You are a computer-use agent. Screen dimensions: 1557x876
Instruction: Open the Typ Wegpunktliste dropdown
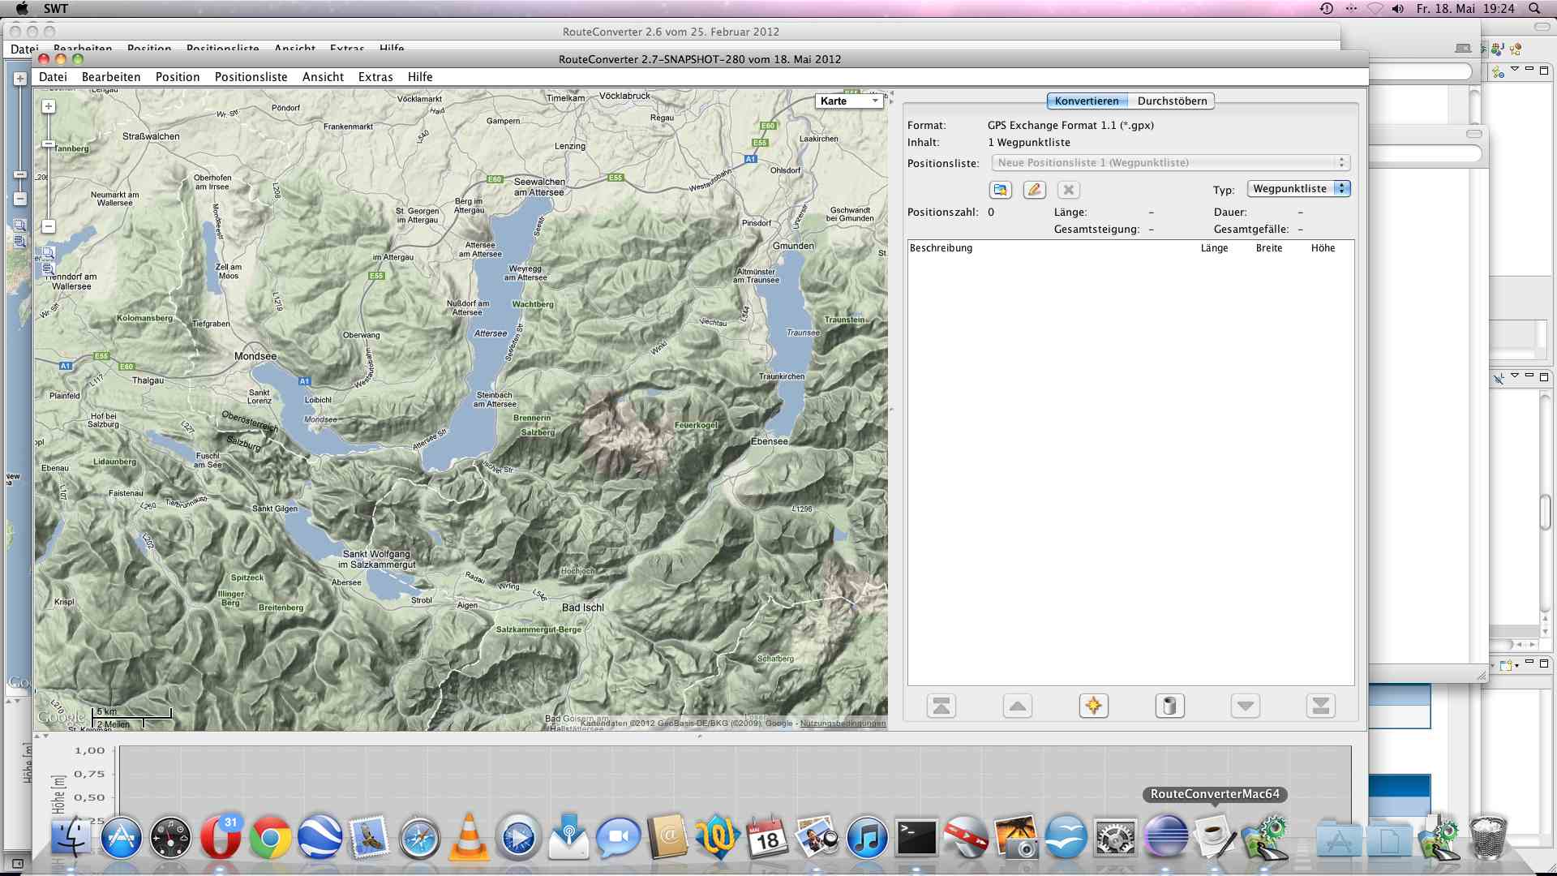(1297, 189)
